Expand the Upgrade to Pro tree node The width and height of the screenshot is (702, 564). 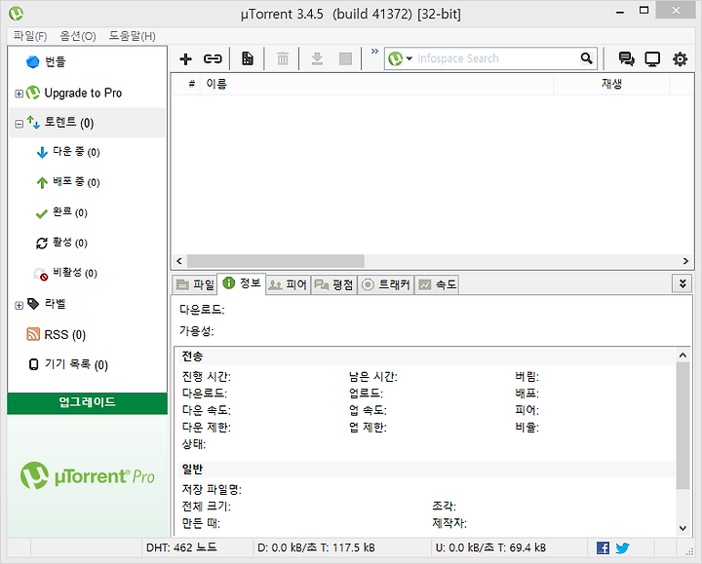[x=19, y=94]
